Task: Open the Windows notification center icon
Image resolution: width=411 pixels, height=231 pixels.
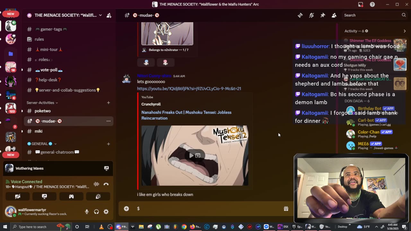Action: pyautogui.click(x=404, y=227)
